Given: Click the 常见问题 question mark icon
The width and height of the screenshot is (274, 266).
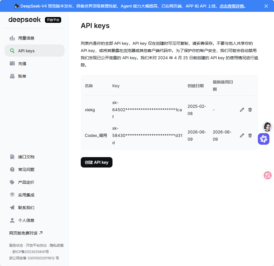Looking at the screenshot, I should tap(12, 170).
